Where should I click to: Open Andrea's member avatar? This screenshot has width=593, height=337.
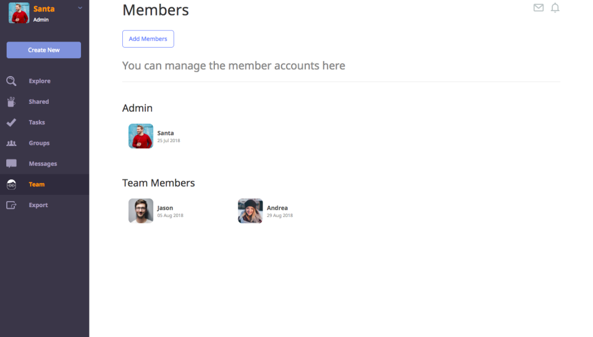[x=250, y=211]
